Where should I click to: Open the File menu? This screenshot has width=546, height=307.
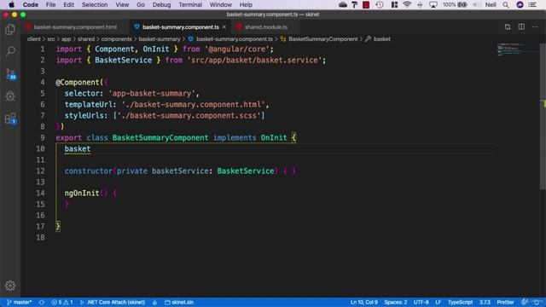tap(50, 4)
